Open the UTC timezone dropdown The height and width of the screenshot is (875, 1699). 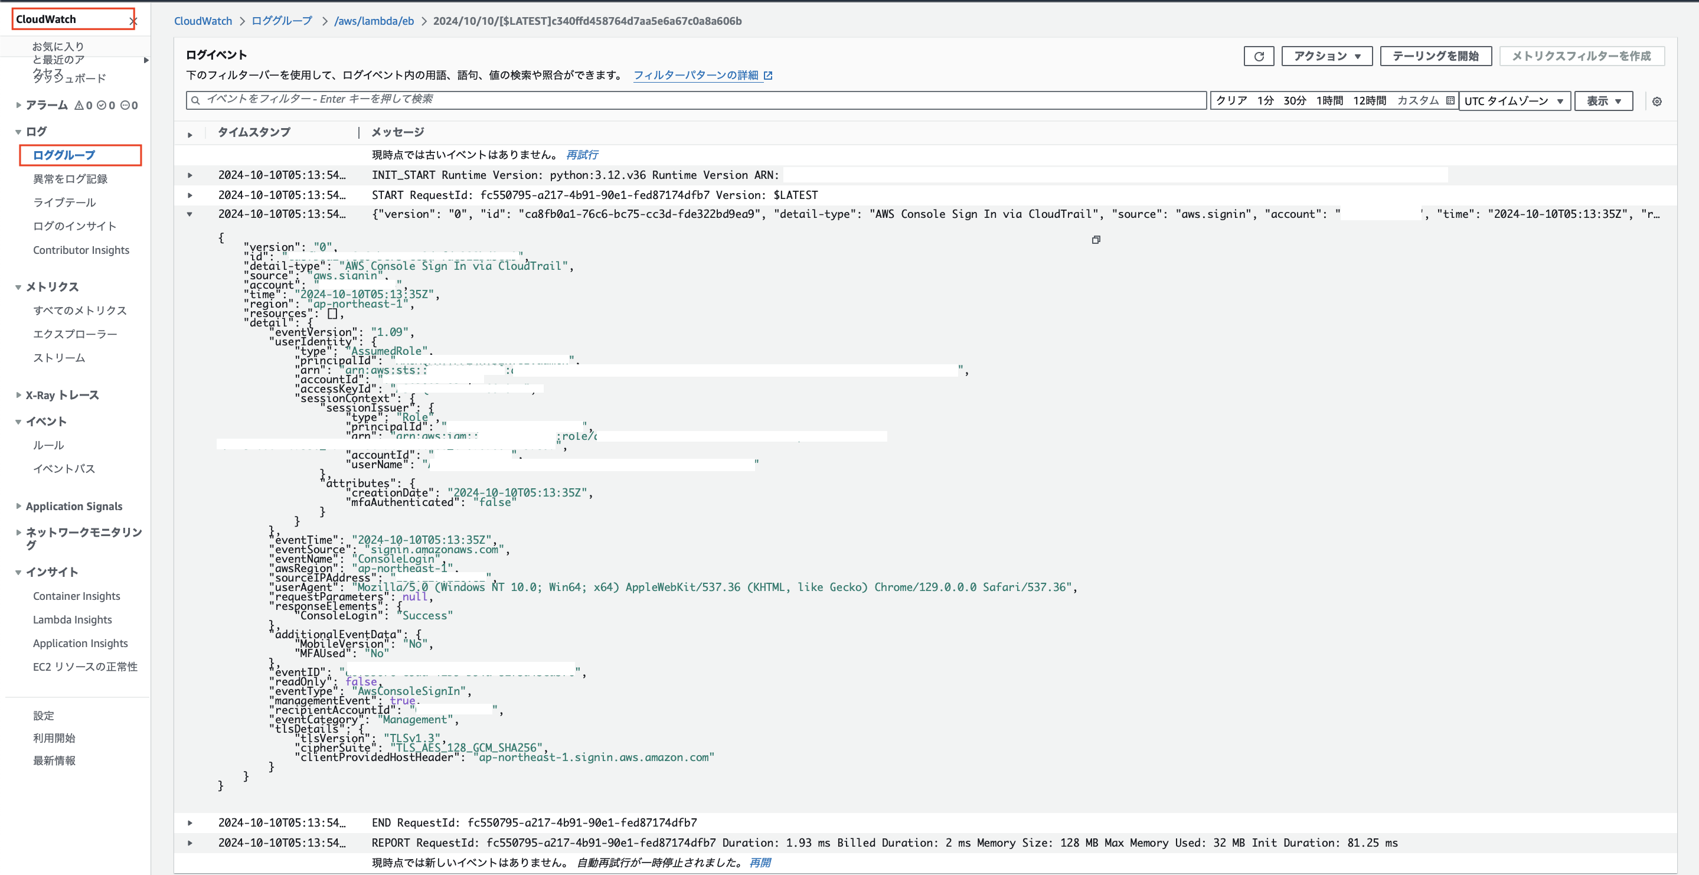point(1514,101)
